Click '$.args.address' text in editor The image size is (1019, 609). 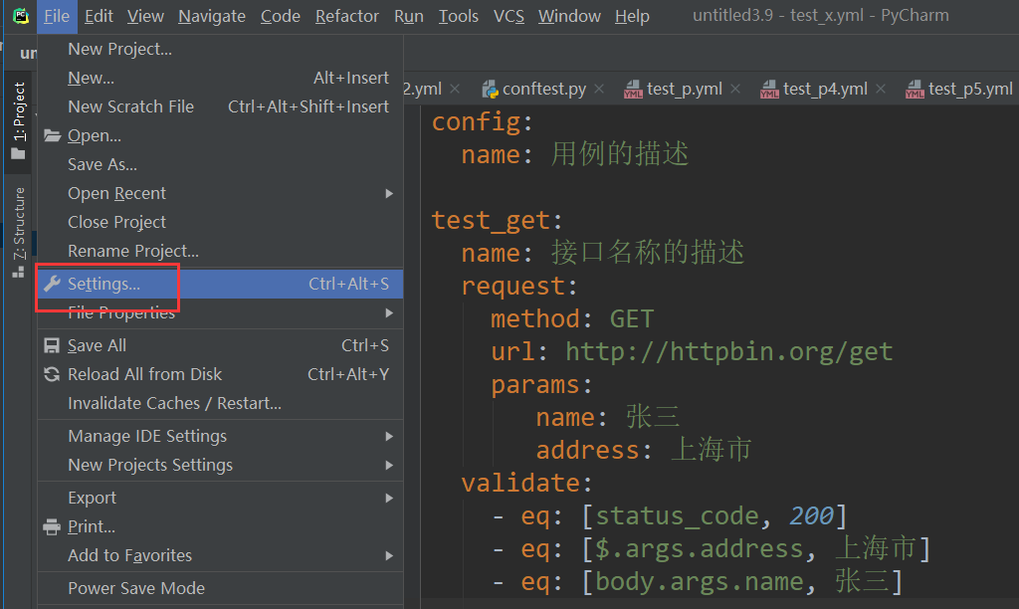pos(700,548)
